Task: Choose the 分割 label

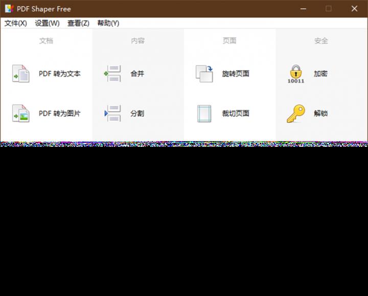Action: 137,113
